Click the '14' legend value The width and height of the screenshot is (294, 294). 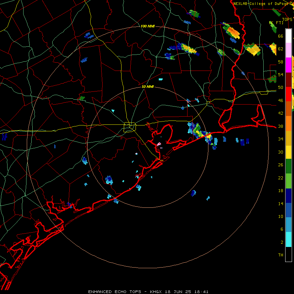(x=281, y=204)
